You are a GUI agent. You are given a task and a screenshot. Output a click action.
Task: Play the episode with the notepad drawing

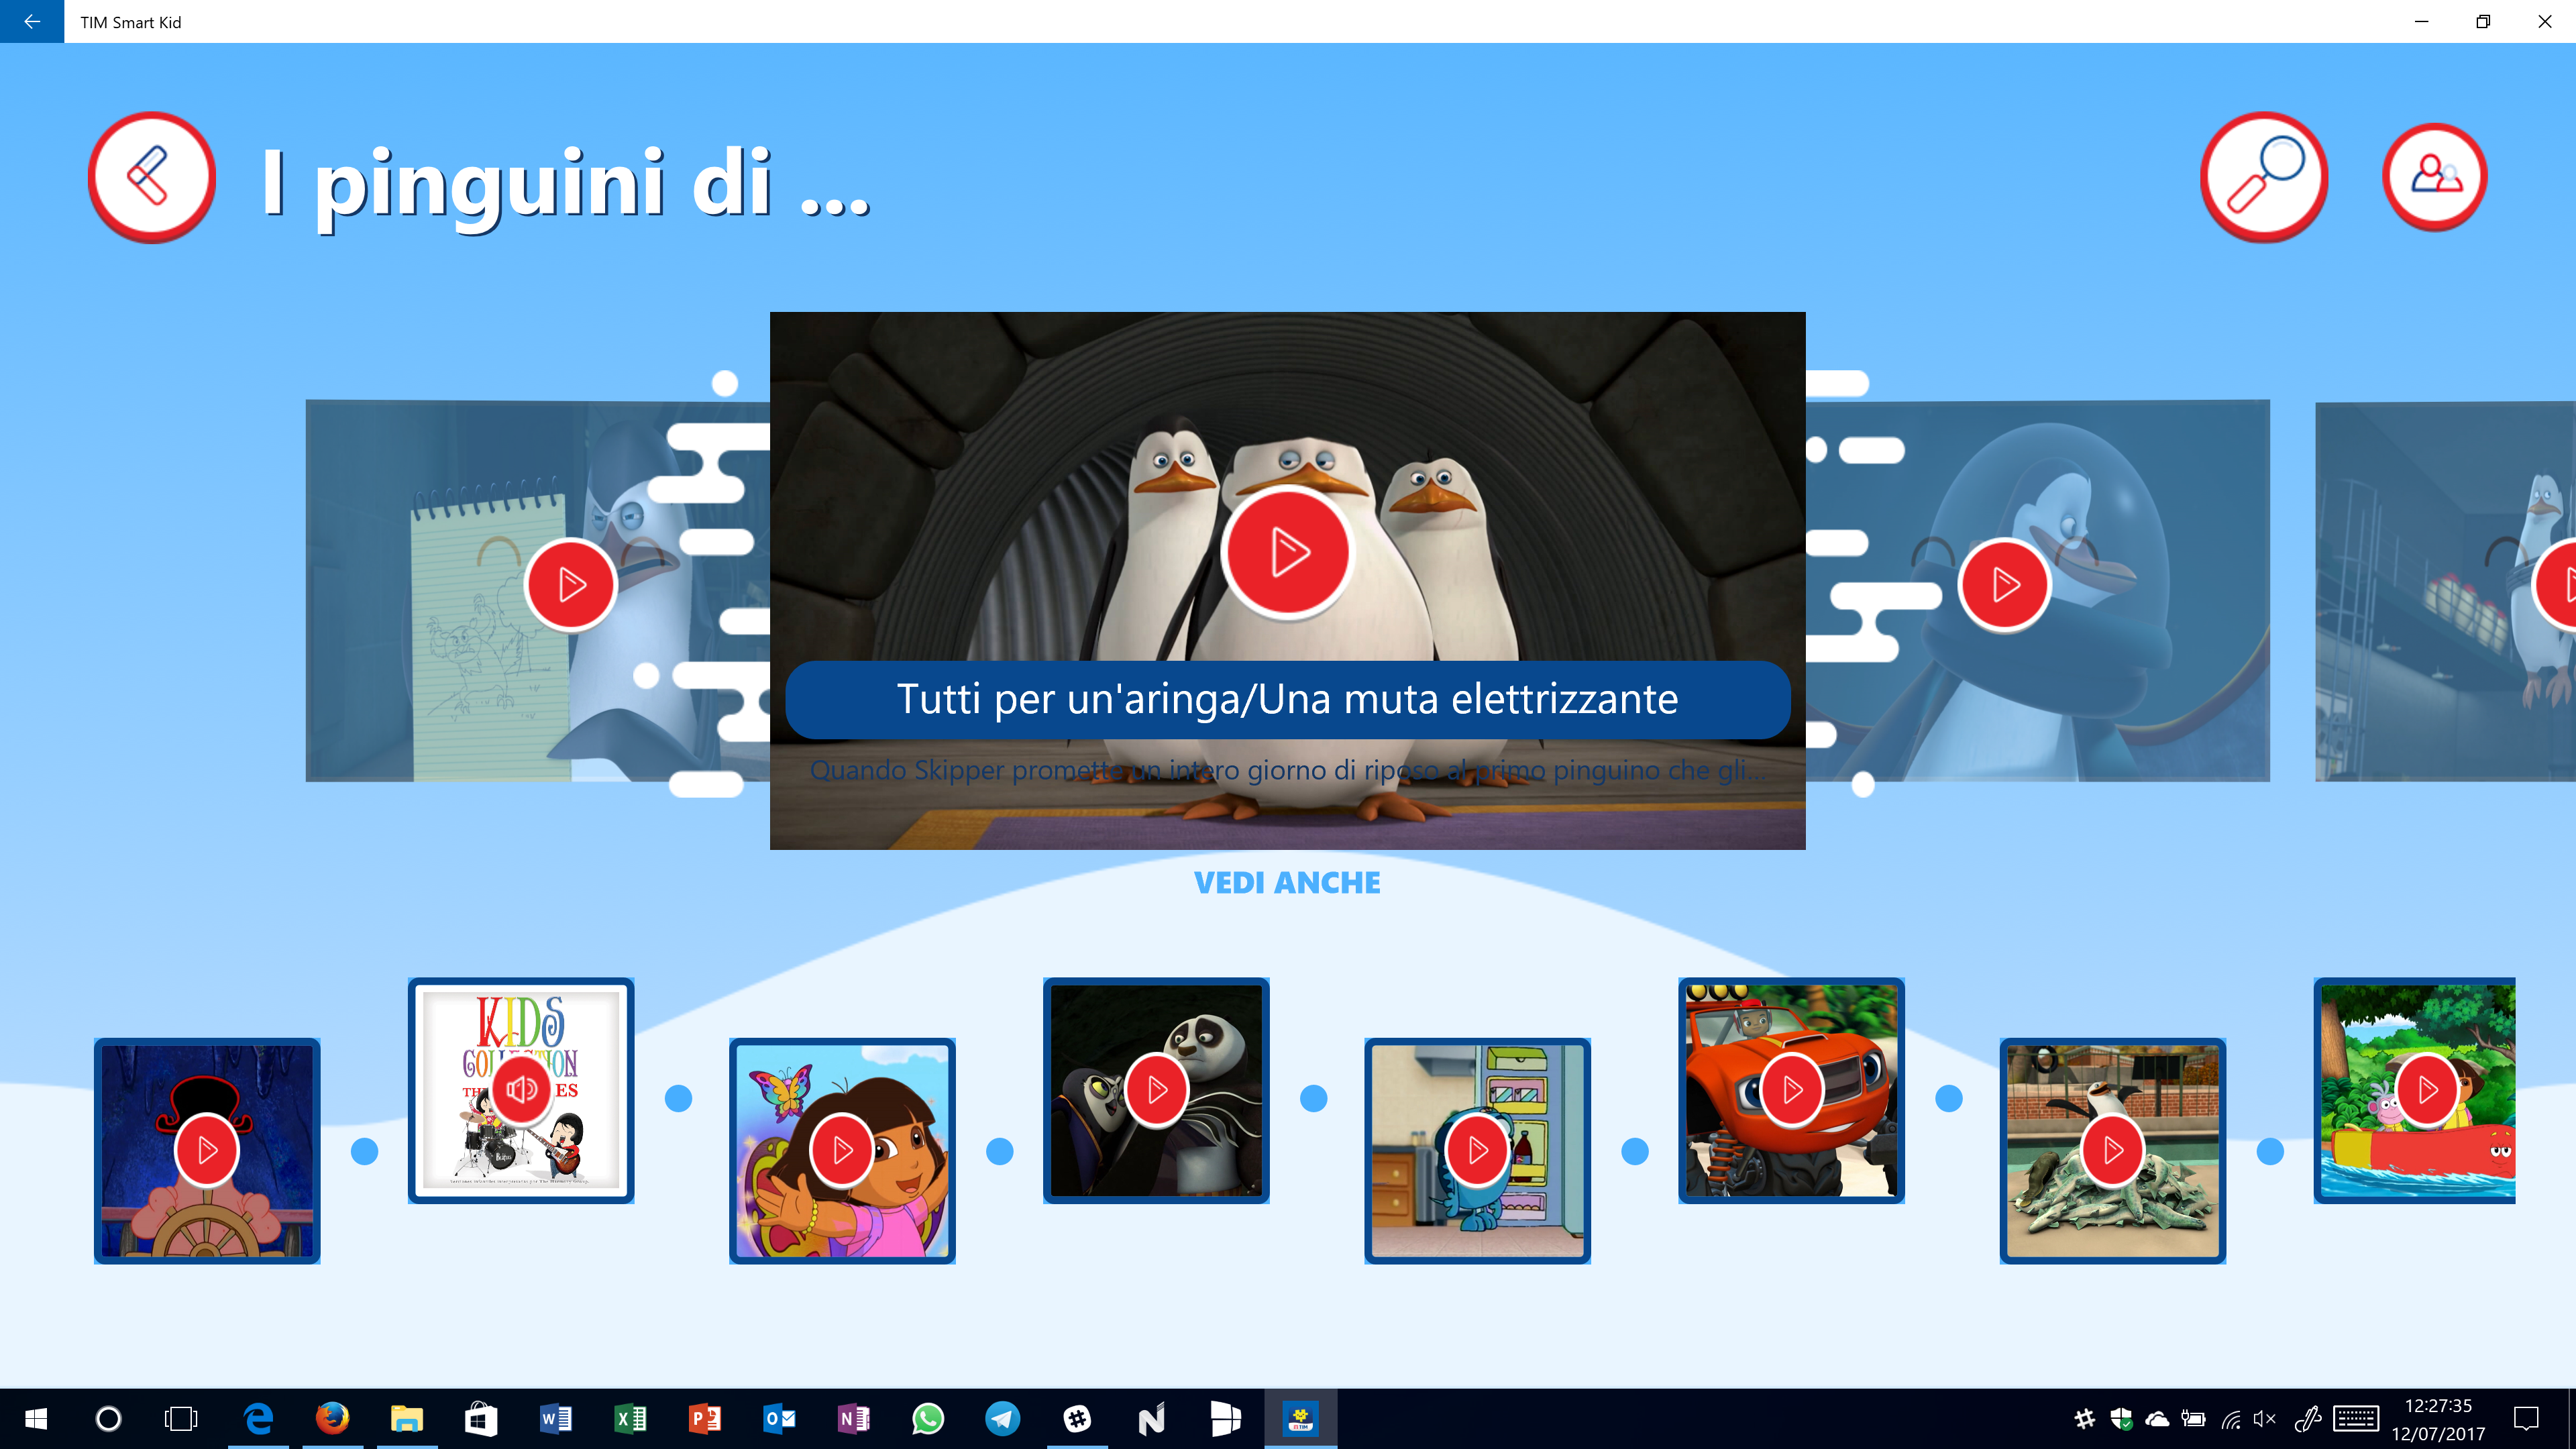571,585
